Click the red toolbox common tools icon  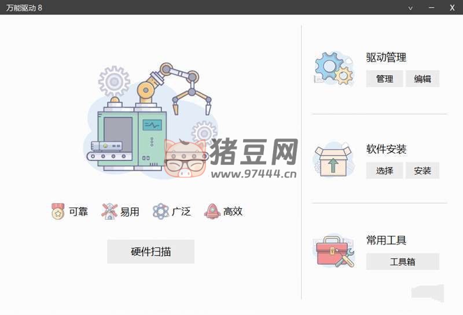point(335,251)
